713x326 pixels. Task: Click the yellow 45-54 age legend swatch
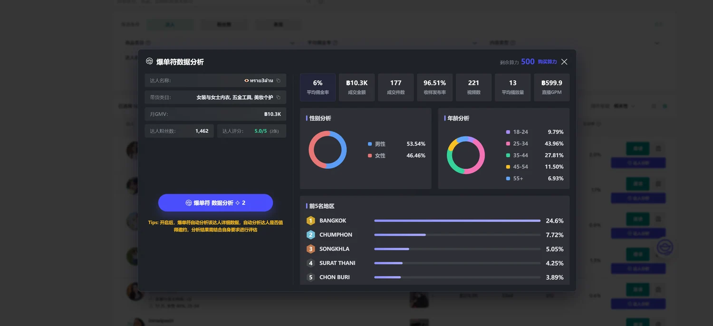pos(508,167)
